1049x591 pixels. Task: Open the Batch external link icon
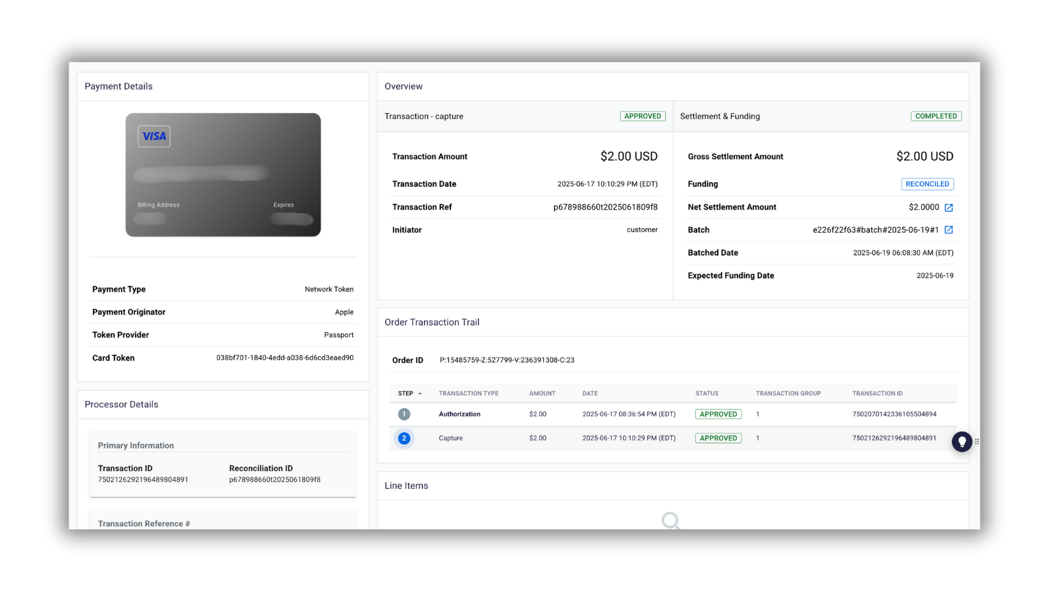[949, 230]
